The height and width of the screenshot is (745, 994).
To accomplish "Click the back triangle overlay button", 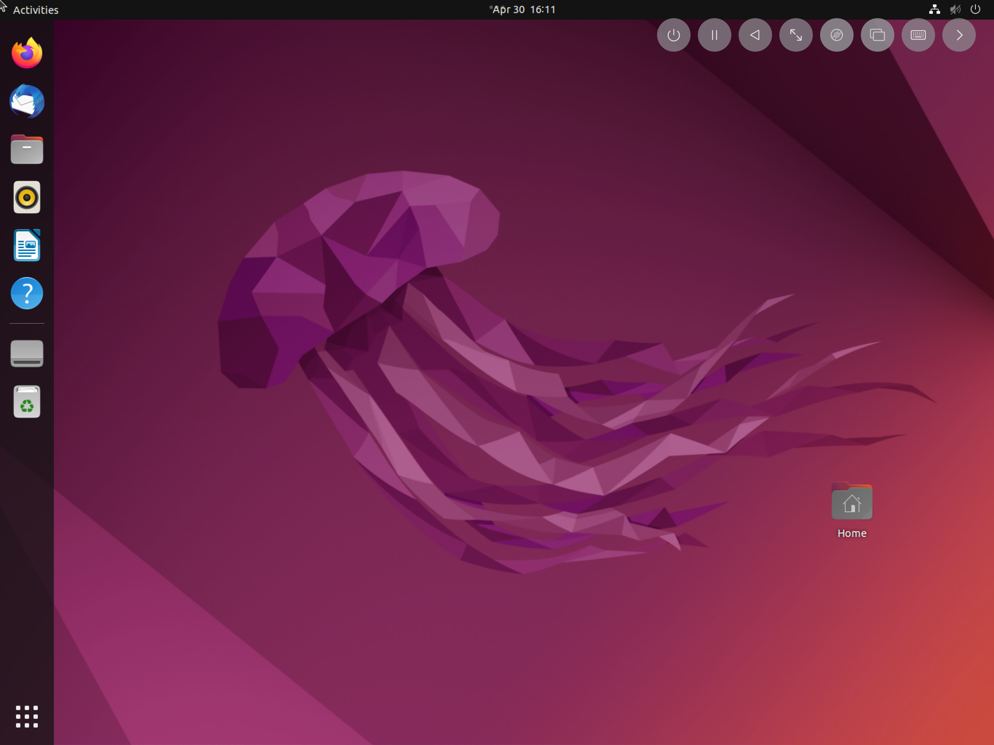I will click(755, 35).
